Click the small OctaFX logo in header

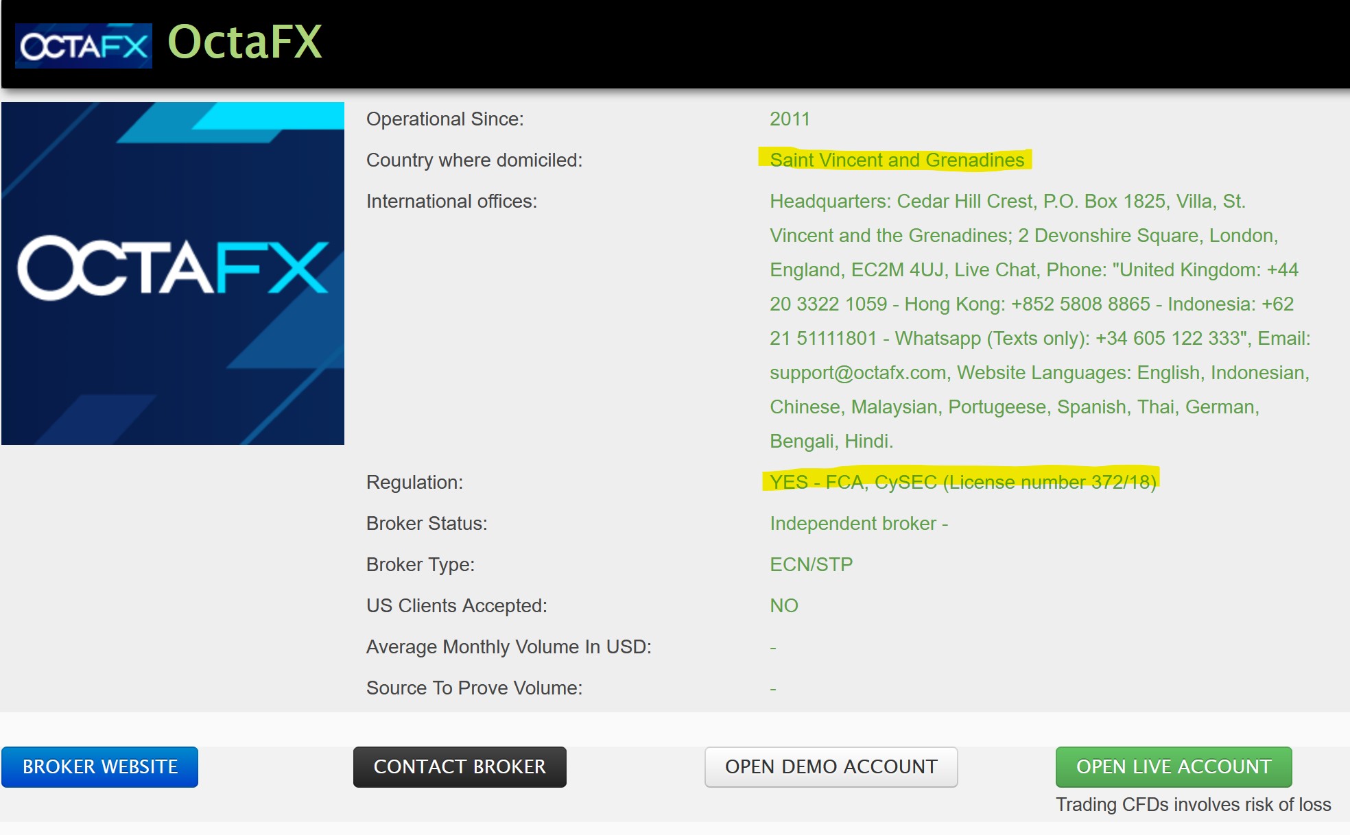point(84,46)
